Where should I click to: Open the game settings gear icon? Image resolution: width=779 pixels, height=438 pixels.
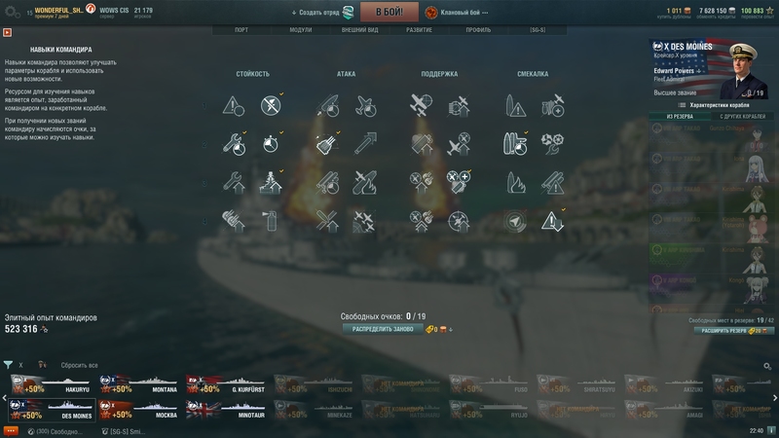[x=12, y=12]
